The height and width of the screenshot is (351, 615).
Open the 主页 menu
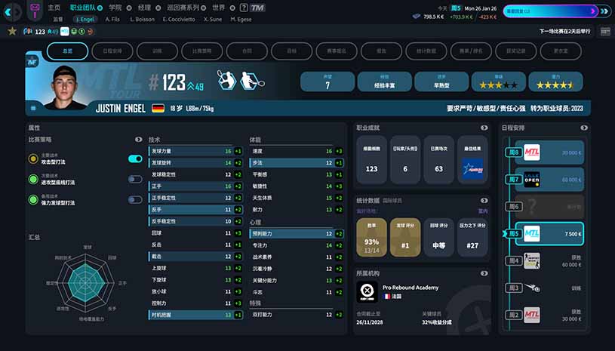tap(54, 8)
